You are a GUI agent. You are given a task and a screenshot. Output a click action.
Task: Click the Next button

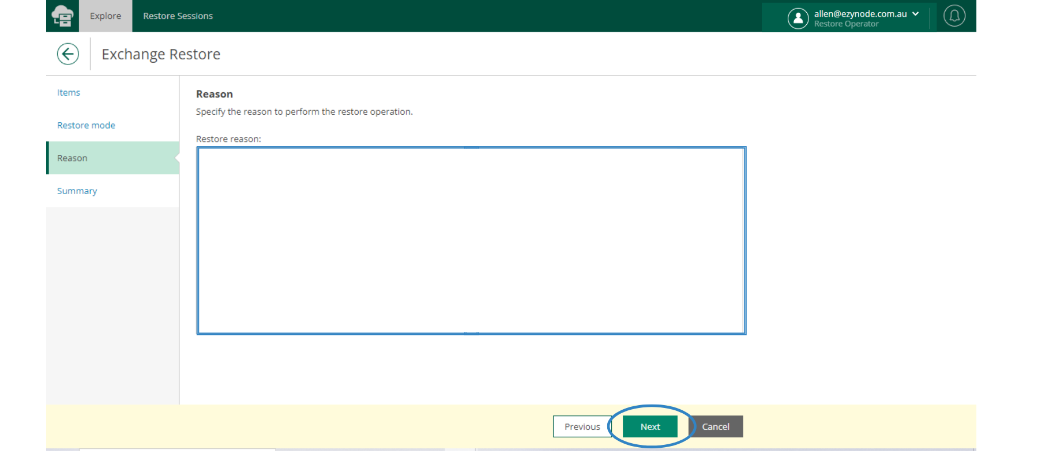(x=650, y=426)
